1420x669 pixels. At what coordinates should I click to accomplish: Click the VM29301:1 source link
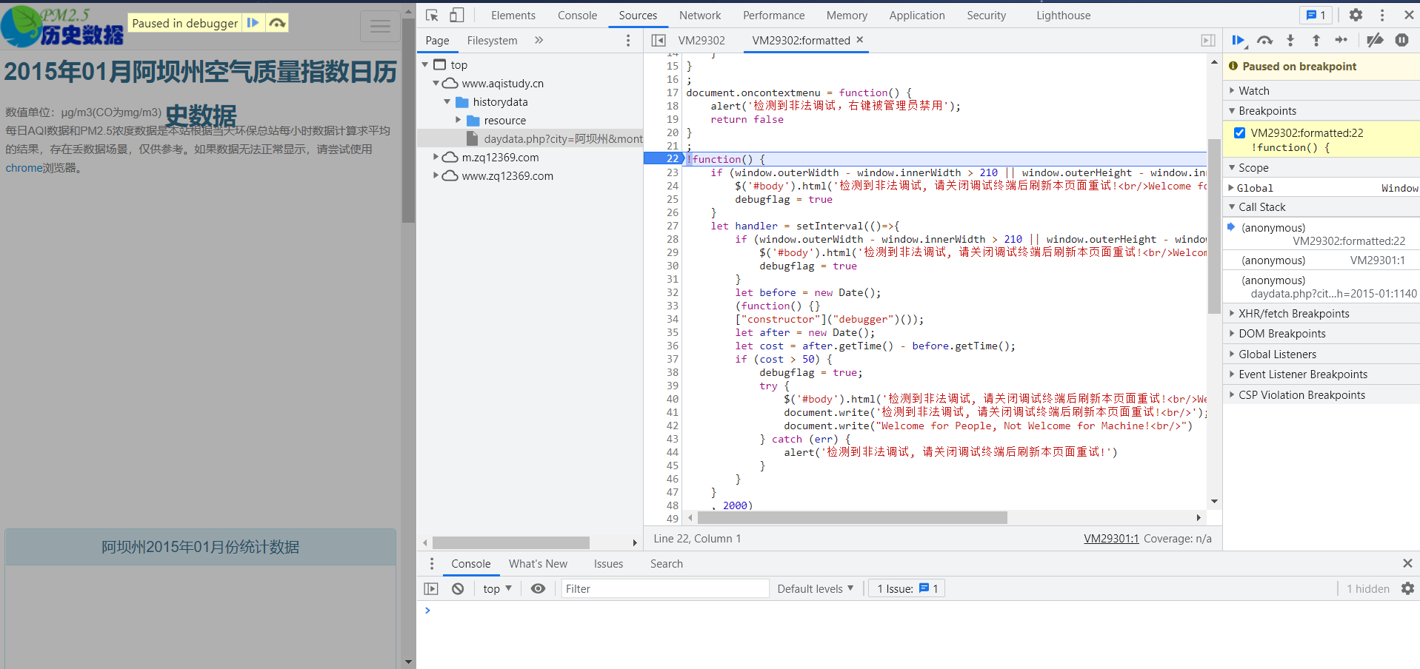1110,539
